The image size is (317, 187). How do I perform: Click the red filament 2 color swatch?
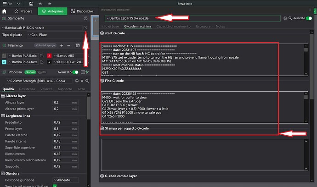pyautogui.click(x=49, y=55)
